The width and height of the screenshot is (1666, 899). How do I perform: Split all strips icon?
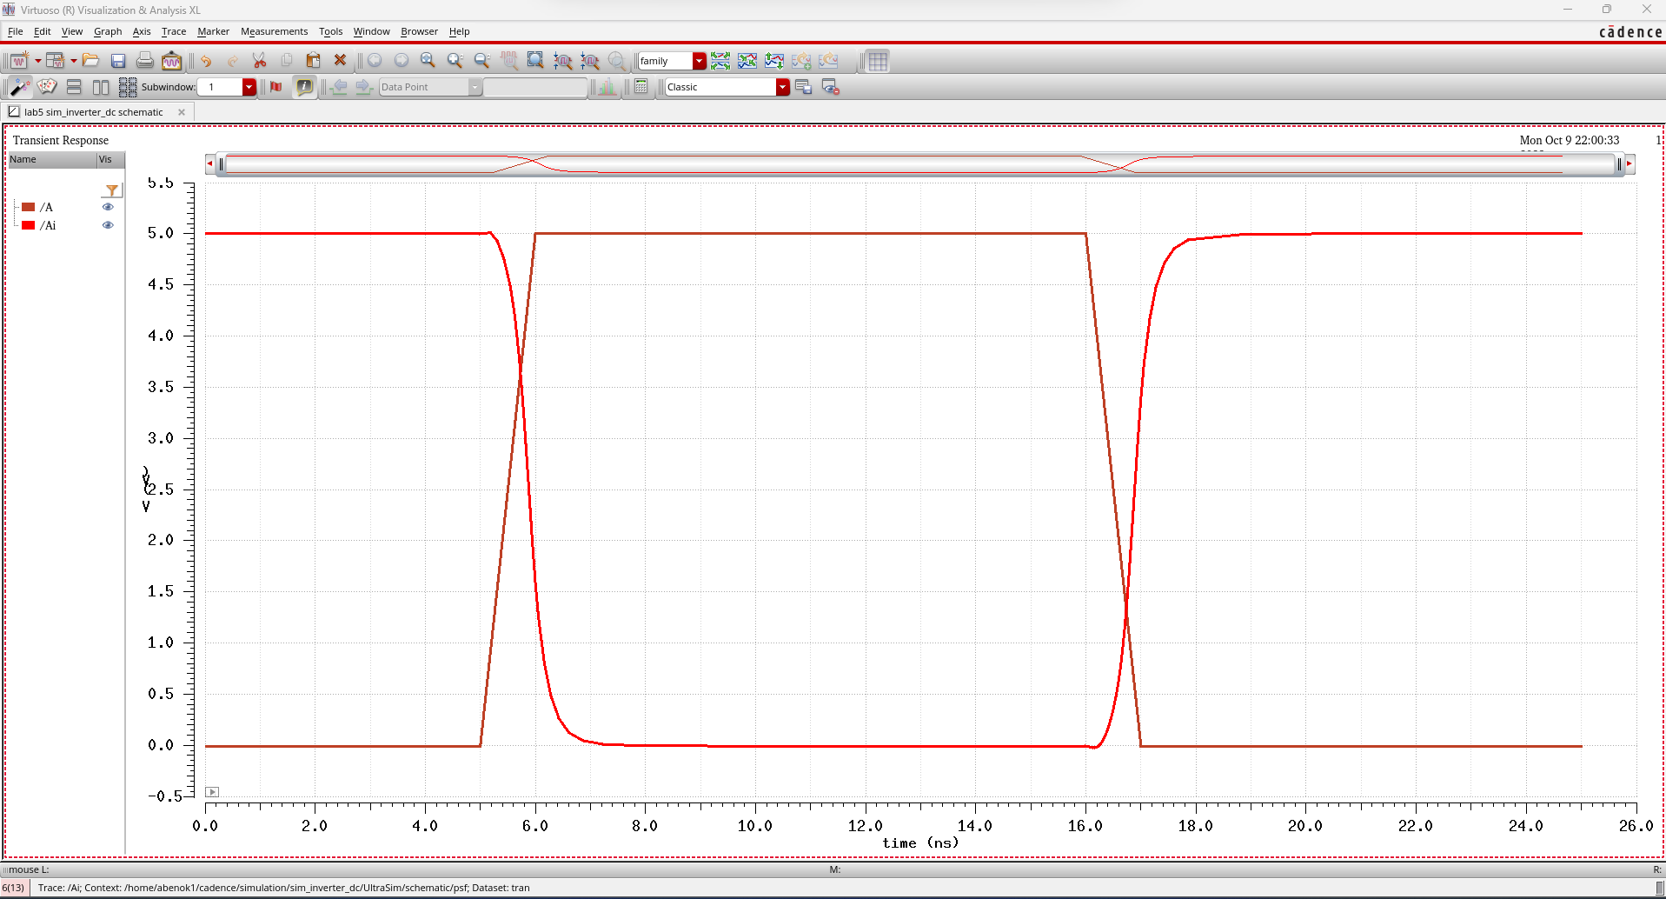(x=720, y=61)
